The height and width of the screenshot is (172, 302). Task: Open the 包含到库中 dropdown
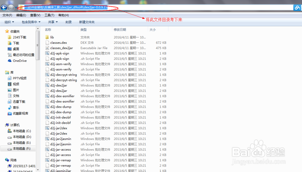pos(31,22)
